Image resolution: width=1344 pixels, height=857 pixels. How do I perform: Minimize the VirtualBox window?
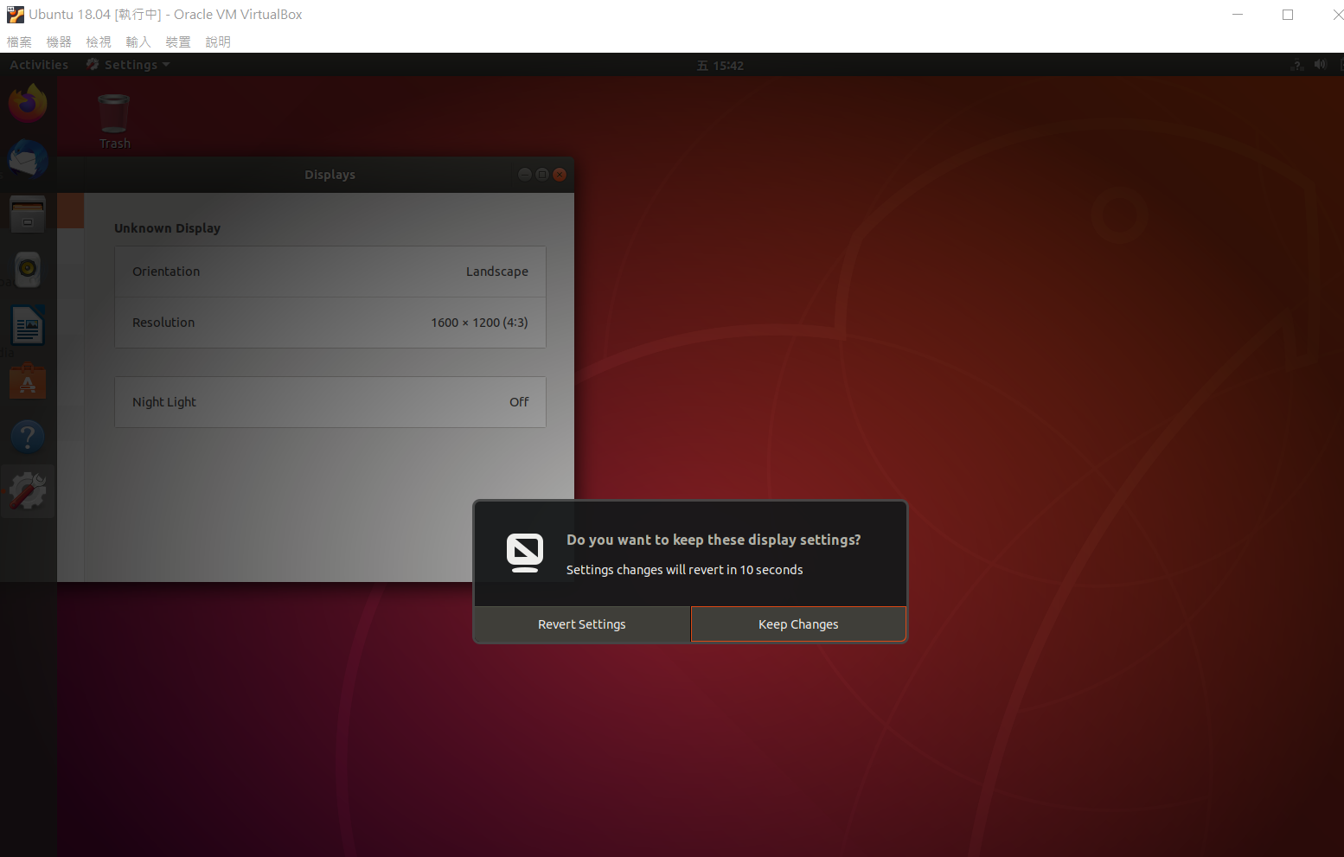point(1238,15)
